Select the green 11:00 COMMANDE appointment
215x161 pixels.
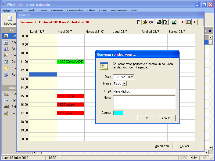point(71,62)
